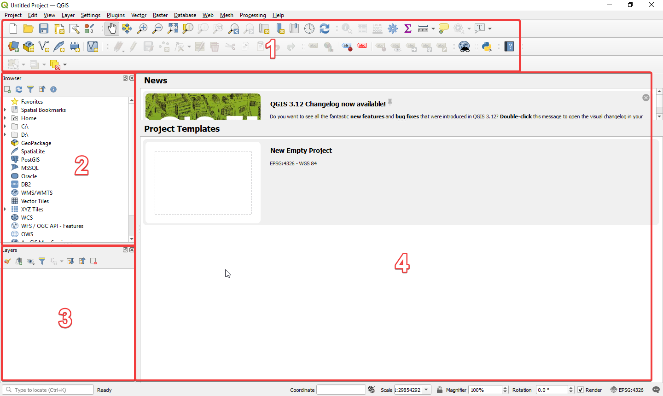Click the New SpatiaLite Layer feather icon
Viewport: 663px width, 396px height.
(59, 47)
